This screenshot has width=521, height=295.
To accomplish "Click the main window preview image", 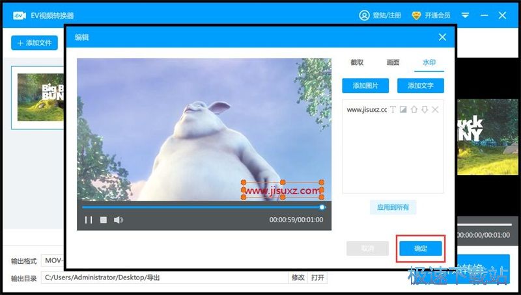I will (488, 136).
